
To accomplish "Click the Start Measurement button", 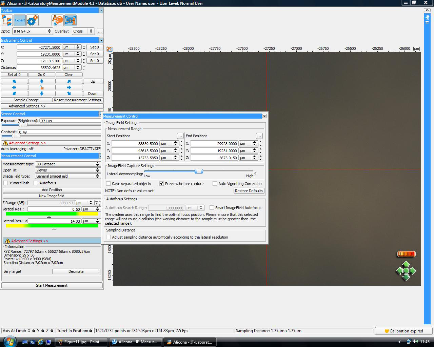I will (52, 285).
